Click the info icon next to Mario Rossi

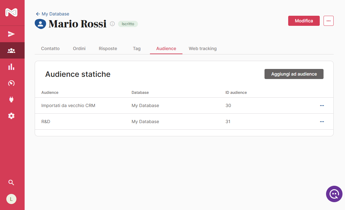(x=112, y=24)
